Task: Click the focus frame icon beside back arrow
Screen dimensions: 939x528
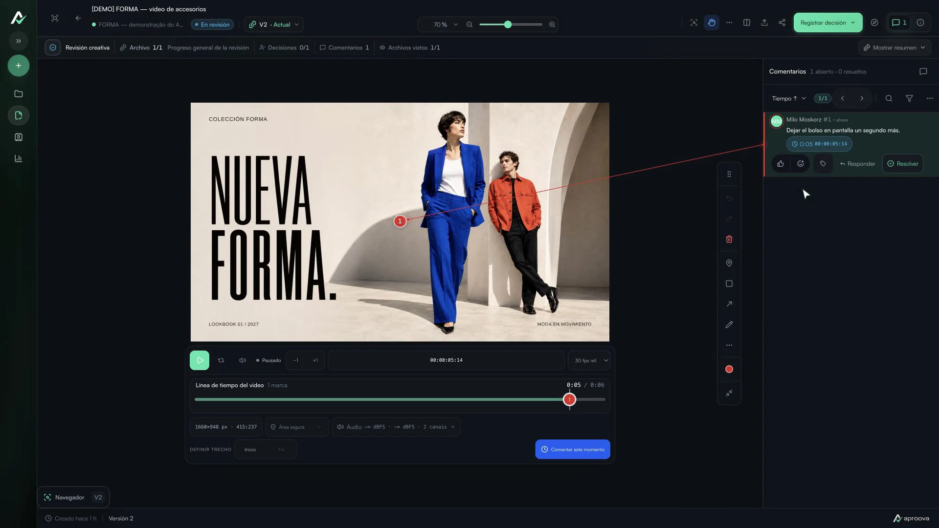Action: coord(55,18)
